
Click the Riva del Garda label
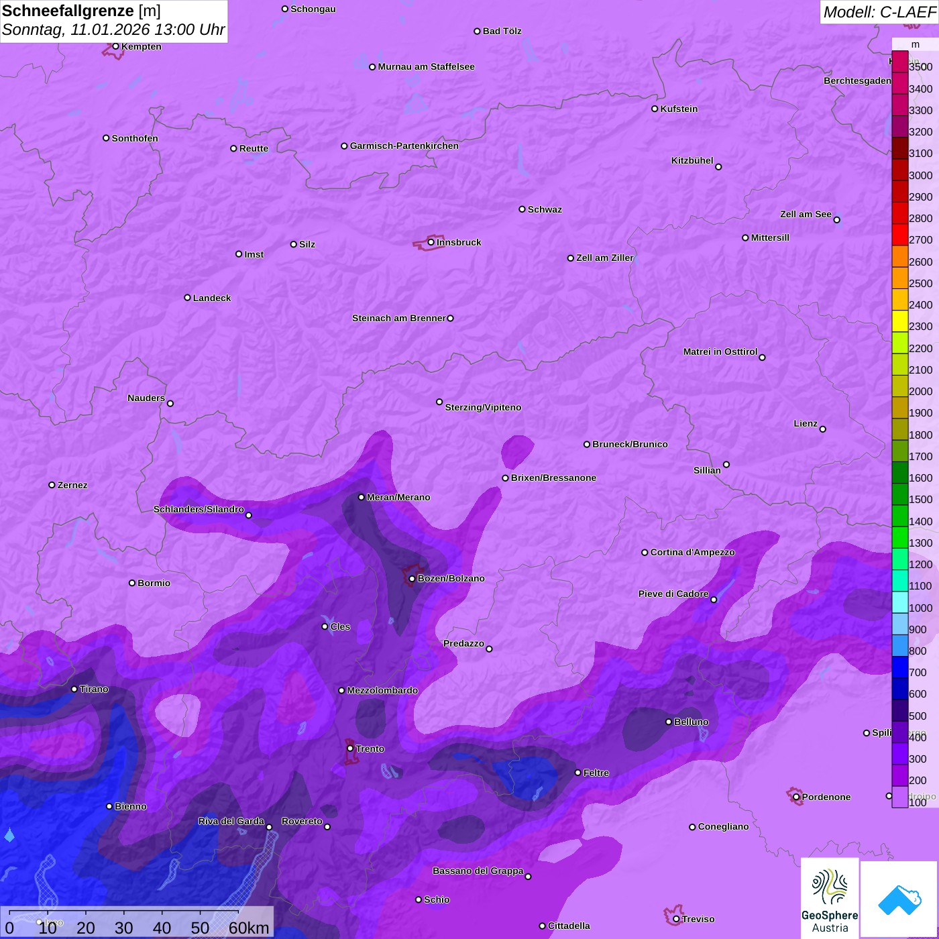click(231, 821)
